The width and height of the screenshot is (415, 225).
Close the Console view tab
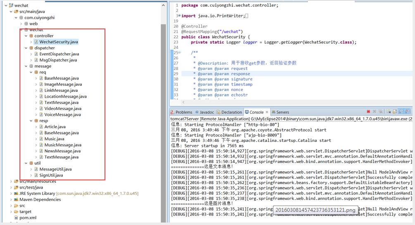pyautogui.click(x=267, y=112)
